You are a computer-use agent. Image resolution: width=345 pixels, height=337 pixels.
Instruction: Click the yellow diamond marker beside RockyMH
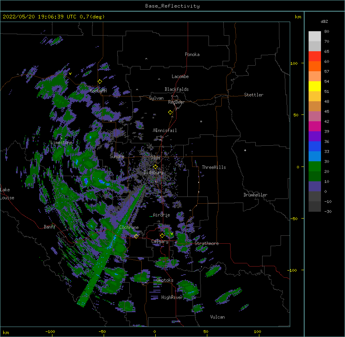[x=100, y=82]
